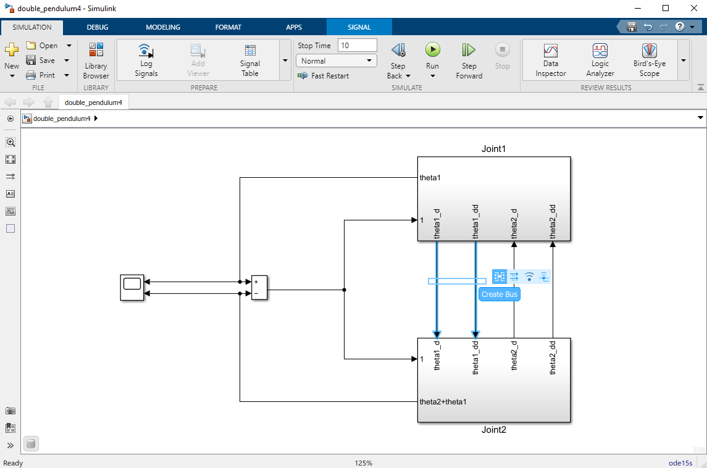
Task: Click the second signal action icon
Action: [x=514, y=277]
